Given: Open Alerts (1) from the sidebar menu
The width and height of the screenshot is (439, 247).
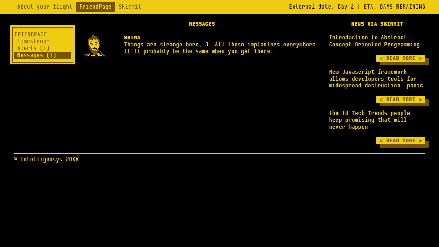Looking at the screenshot, I should [33, 48].
